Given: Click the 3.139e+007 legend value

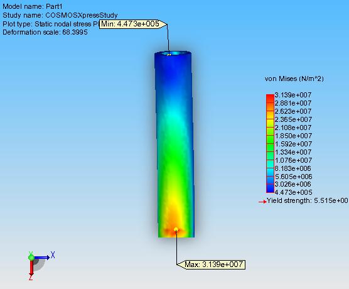Looking at the screenshot, I should coord(293,95).
